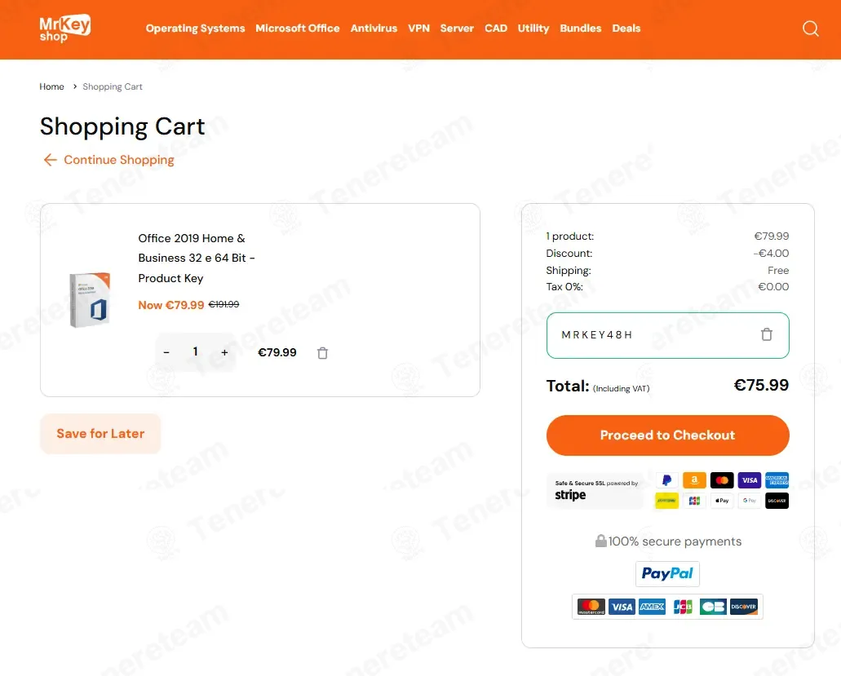Delete the MRKEY48H coupon using its trash icon

[767, 334]
